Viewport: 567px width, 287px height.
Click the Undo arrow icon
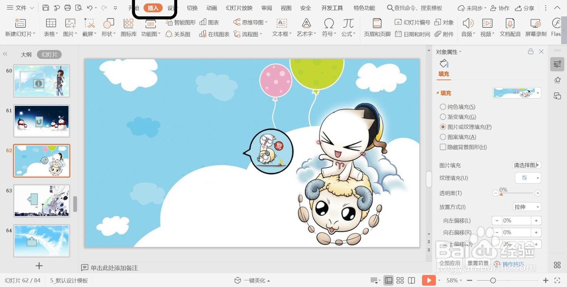point(90,8)
